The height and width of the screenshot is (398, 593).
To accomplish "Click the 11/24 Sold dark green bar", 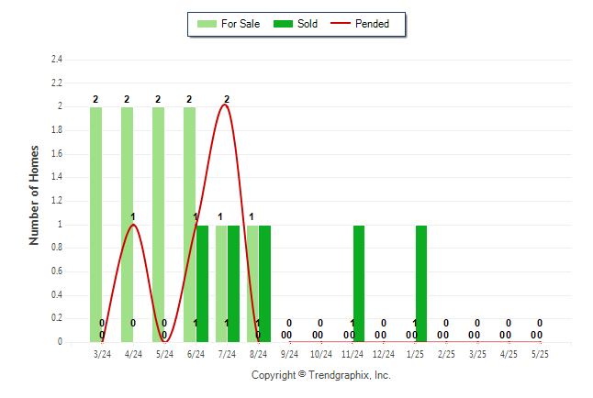I will (359, 284).
